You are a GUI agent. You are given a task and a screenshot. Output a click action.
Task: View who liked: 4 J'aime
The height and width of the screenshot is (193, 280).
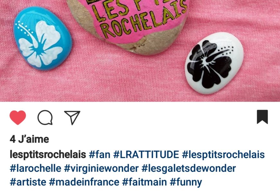(x=29, y=139)
